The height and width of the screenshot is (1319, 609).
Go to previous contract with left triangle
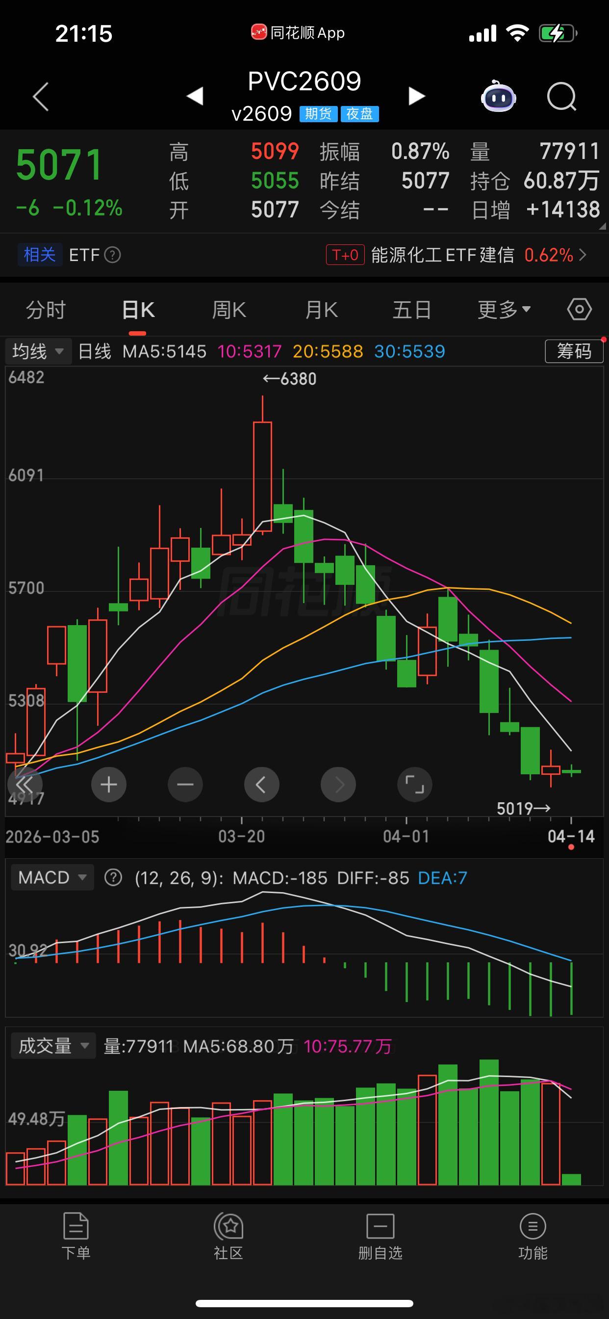(195, 96)
